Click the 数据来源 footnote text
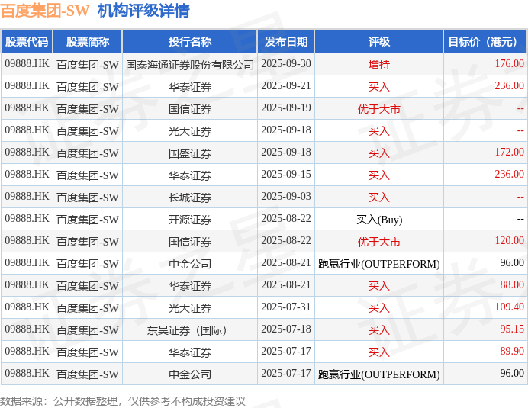 click(x=123, y=401)
